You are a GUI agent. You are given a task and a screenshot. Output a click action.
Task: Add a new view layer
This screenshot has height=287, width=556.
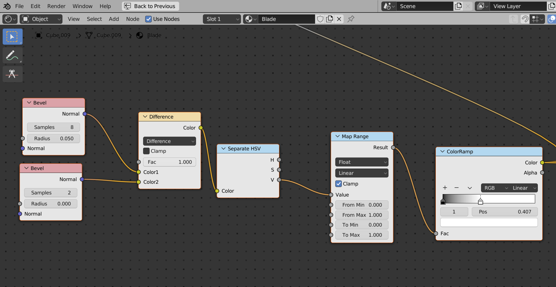(x=552, y=6)
